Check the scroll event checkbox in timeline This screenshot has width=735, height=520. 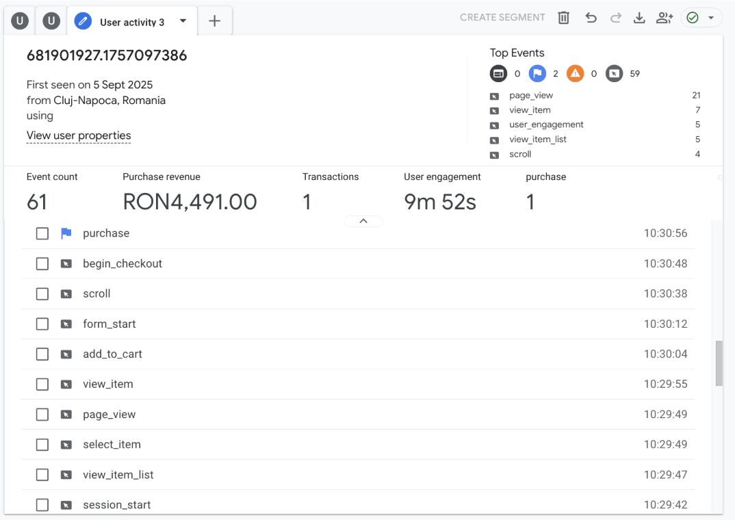(x=42, y=294)
